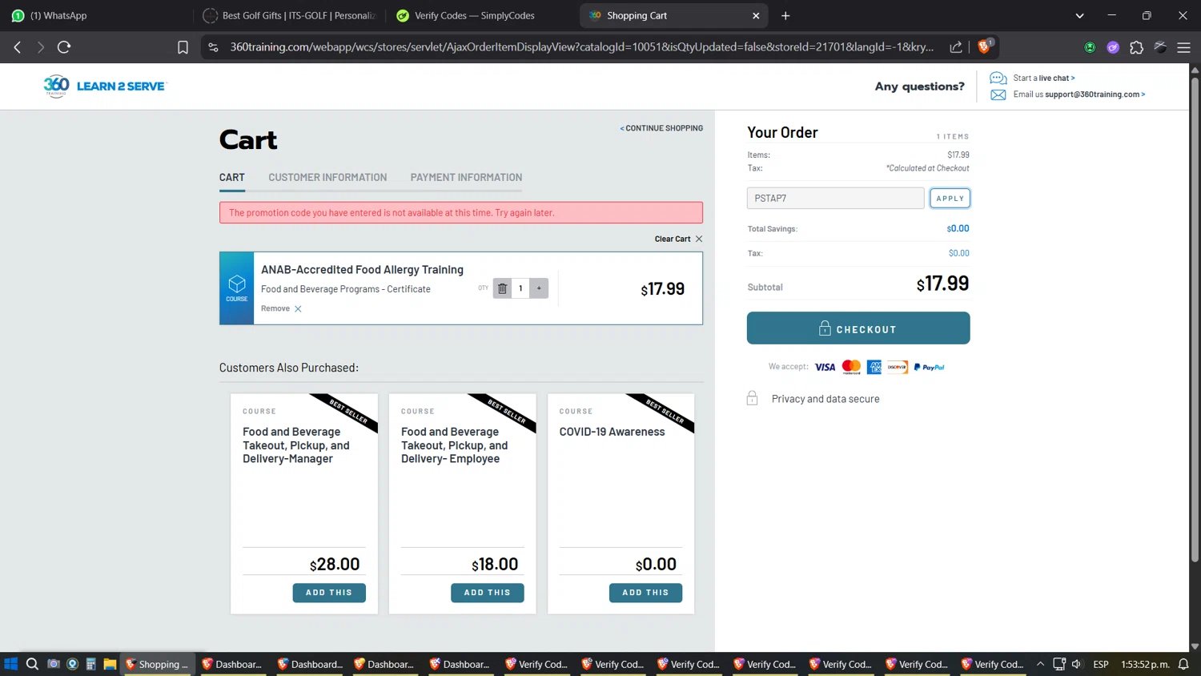Open the Payment Information step
The image size is (1201, 676).
click(466, 177)
